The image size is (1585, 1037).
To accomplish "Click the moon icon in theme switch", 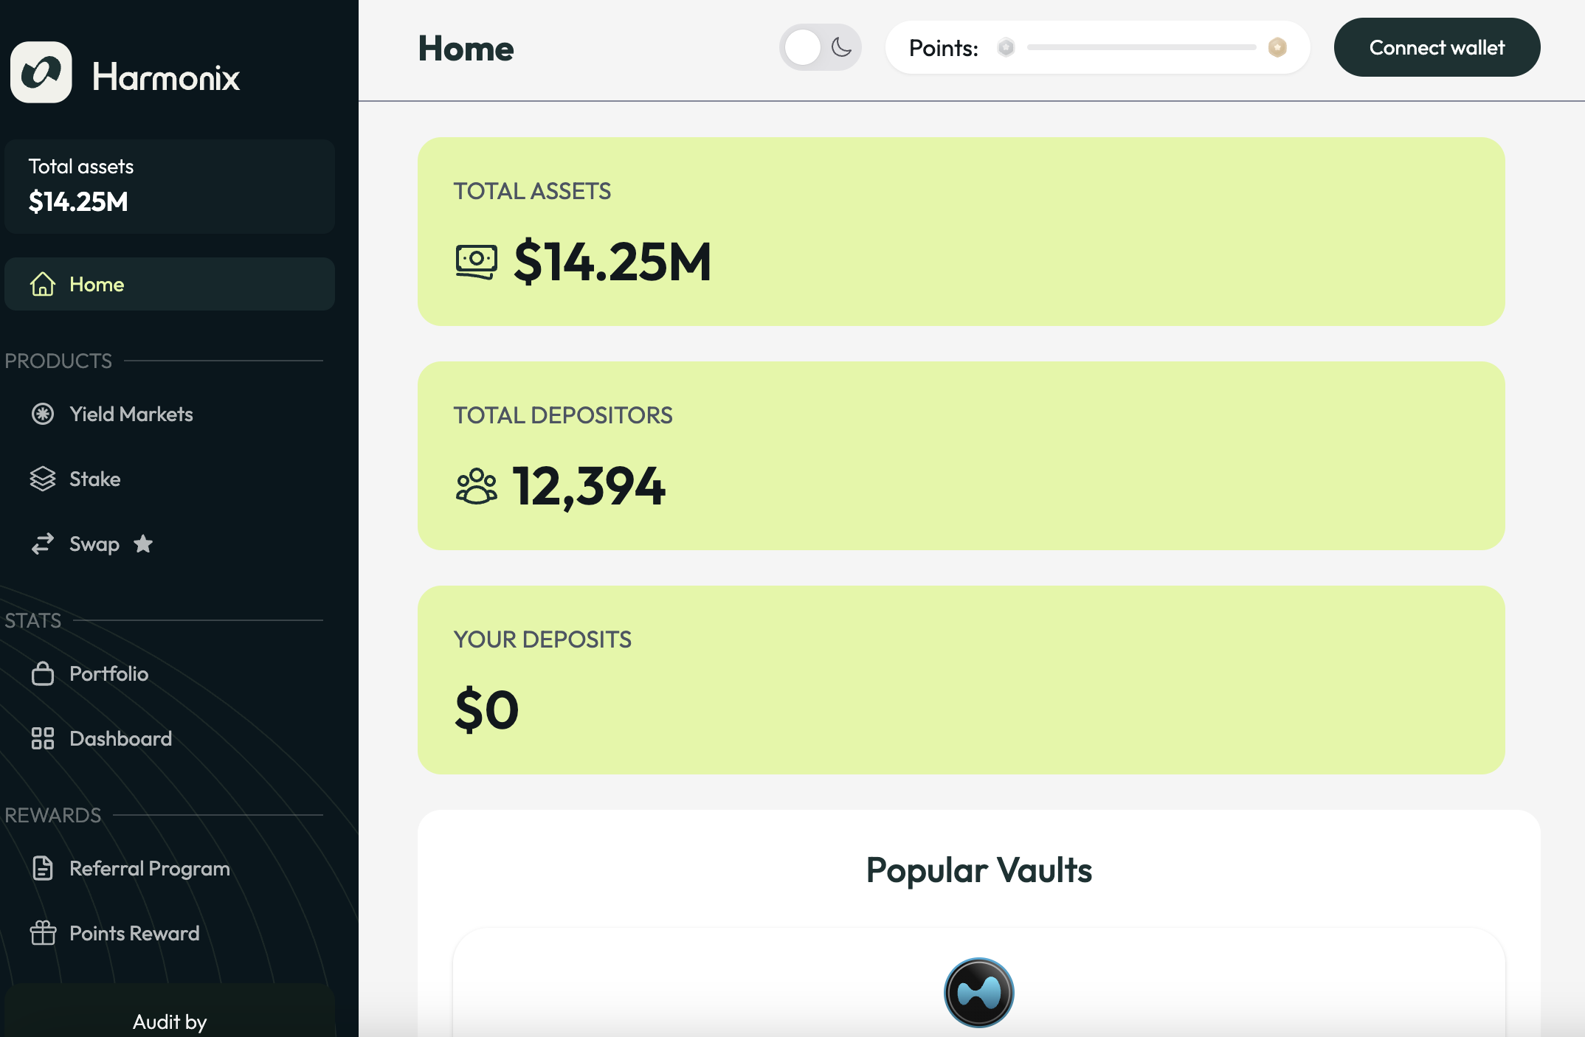I will (841, 48).
